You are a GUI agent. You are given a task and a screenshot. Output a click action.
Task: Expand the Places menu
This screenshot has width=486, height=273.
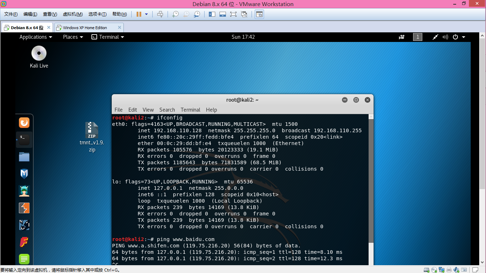pyautogui.click(x=73, y=37)
